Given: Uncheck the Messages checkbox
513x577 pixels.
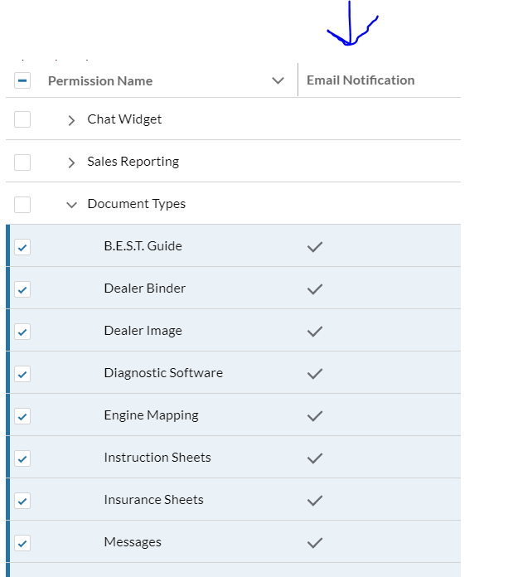Looking at the screenshot, I should point(22,543).
